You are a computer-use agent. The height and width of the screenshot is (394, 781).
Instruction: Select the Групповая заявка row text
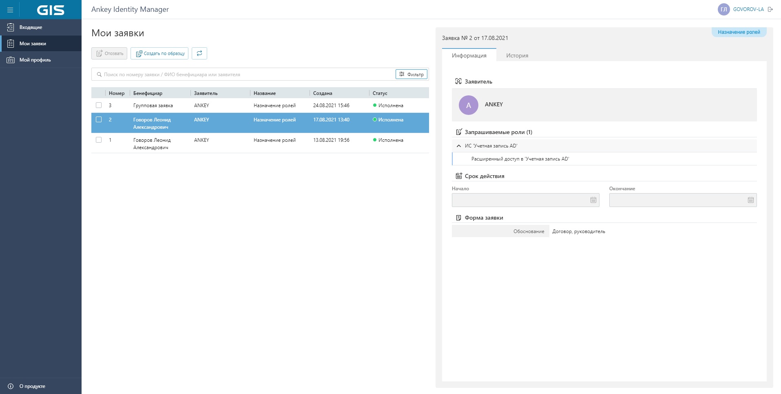pos(153,106)
